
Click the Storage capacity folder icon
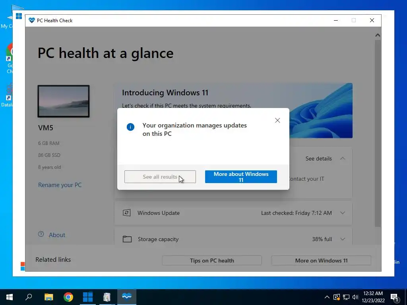point(127,239)
